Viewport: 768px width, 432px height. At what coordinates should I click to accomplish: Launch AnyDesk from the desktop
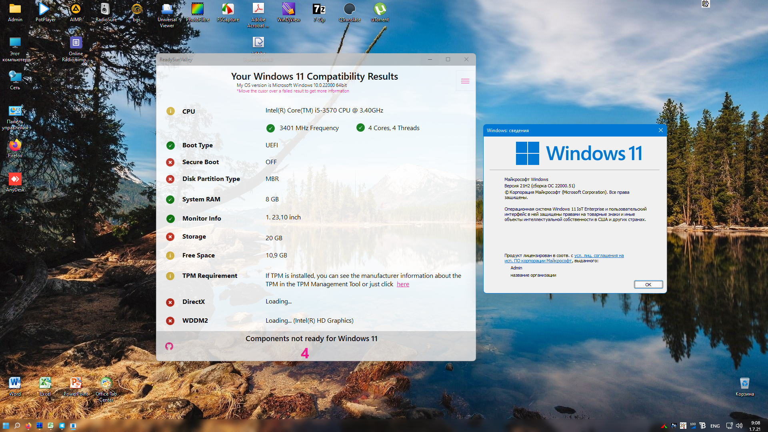pyautogui.click(x=15, y=182)
